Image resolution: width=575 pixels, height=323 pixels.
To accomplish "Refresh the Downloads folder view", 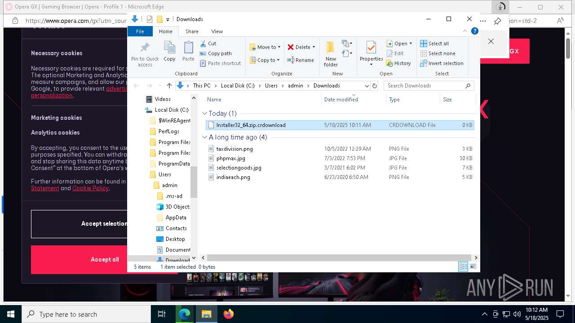I will click(x=375, y=86).
